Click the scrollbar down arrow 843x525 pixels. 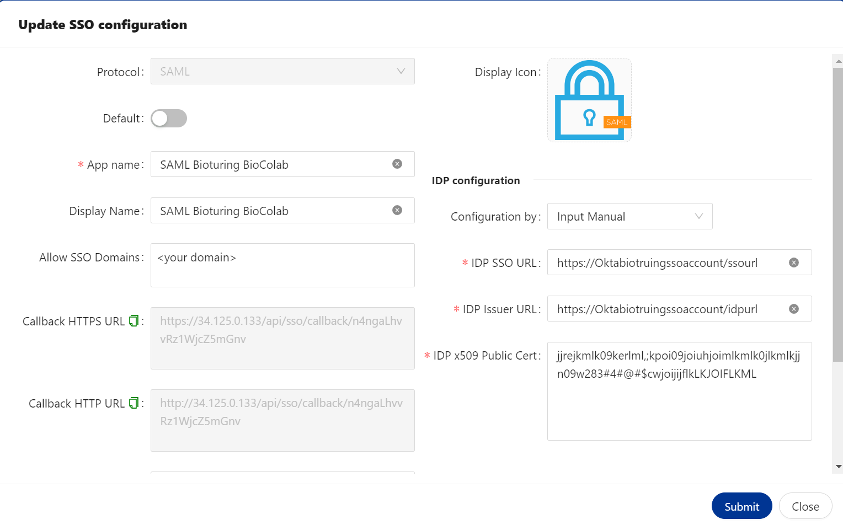pyautogui.click(x=839, y=467)
